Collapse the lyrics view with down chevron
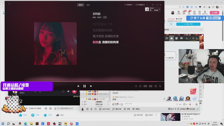The height and width of the screenshot is (126, 224). [x=9, y=4]
